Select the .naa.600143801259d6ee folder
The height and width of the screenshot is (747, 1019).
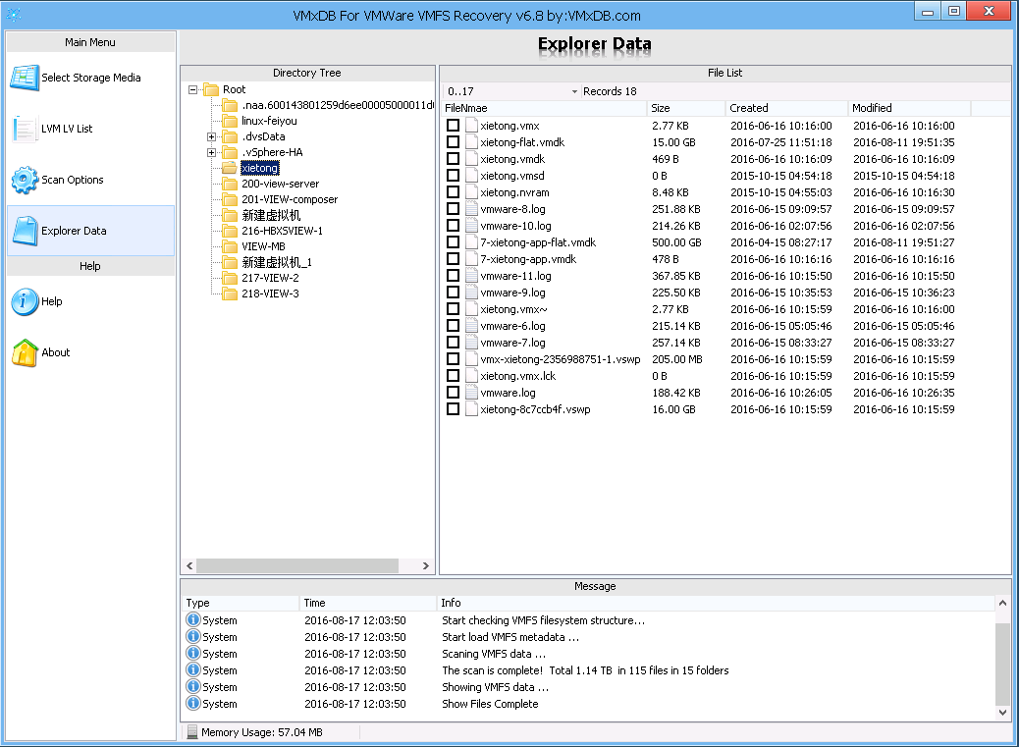pos(338,105)
